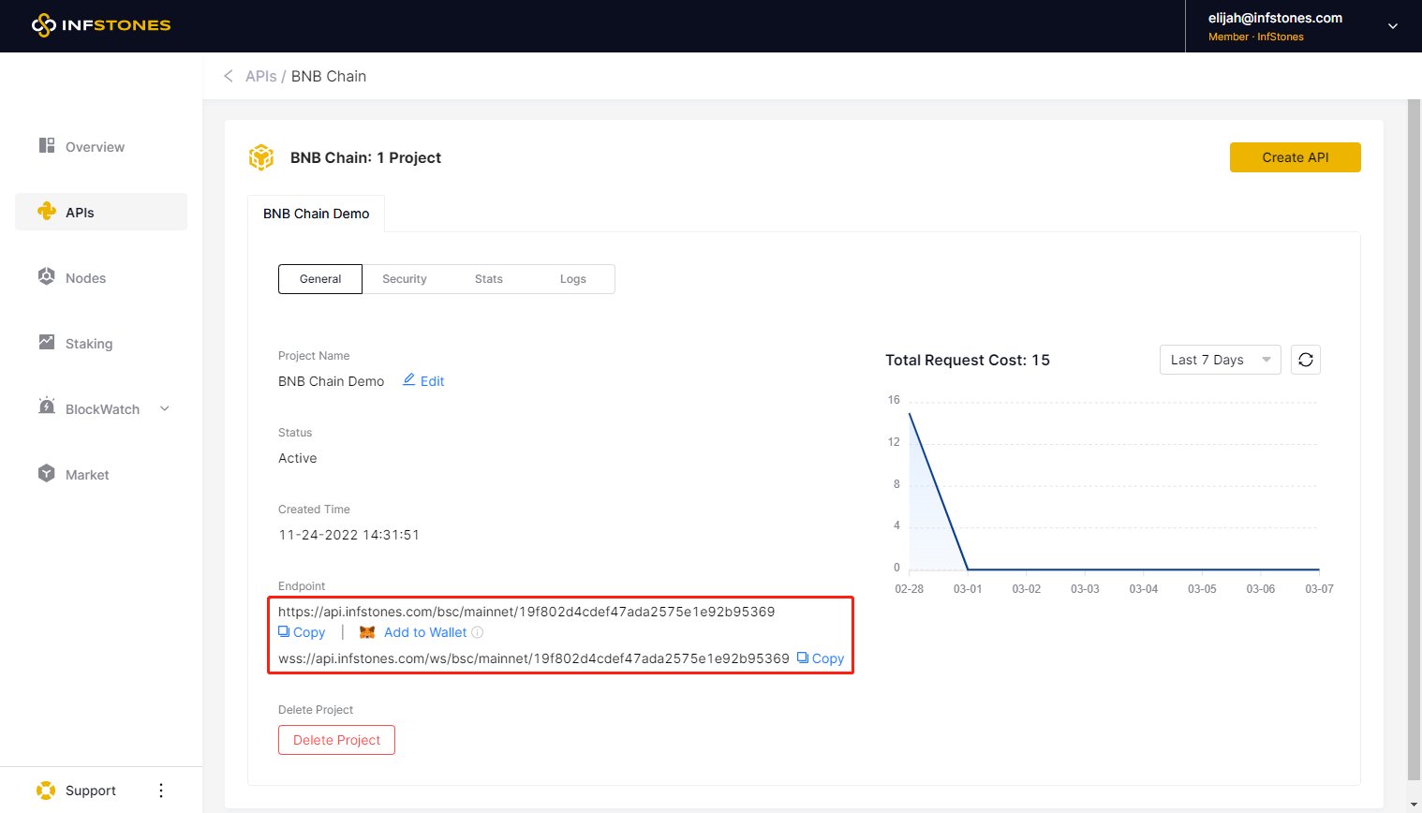The image size is (1422, 813).
Task: Click the 02-28 date label on the chart
Action: 909,589
